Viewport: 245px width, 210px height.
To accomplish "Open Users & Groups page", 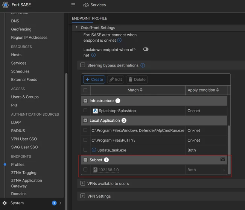I will click(x=25, y=97).
